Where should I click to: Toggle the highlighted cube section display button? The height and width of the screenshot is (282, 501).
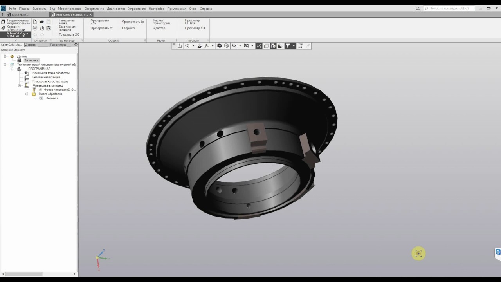point(273,46)
